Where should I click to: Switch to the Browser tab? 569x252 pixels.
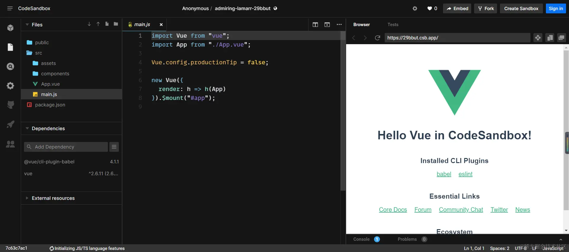[x=362, y=25]
